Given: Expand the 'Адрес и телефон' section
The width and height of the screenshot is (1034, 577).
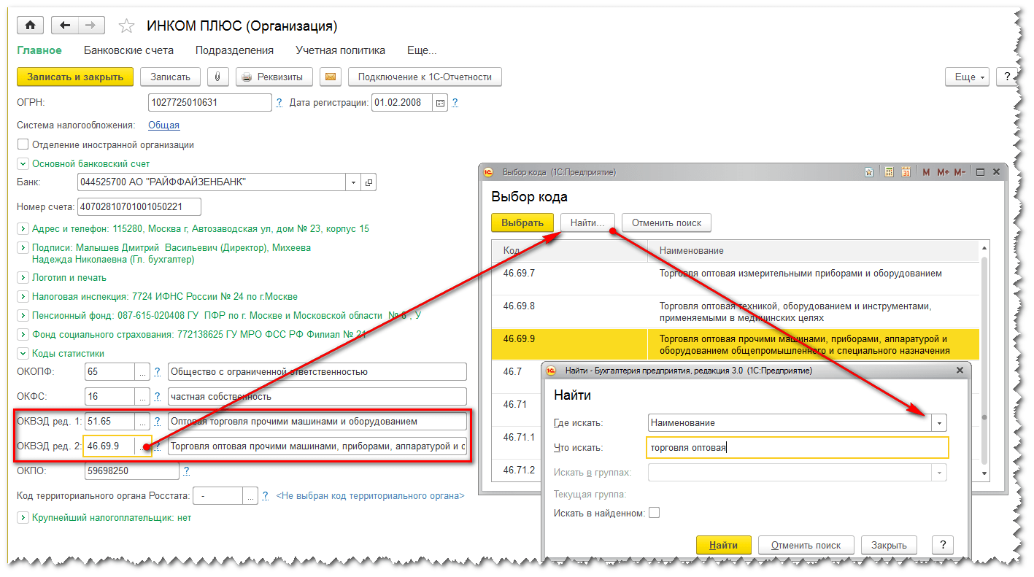Looking at the screenshot, I should [23, 229].
